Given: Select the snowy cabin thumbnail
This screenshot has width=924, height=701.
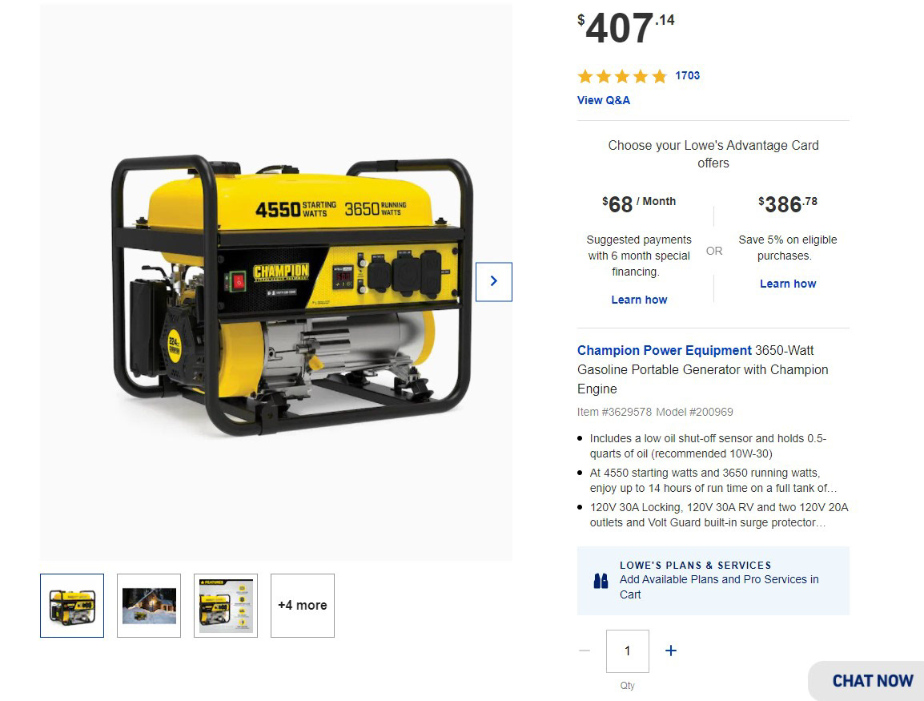Looking at the screenshot, I should point(149,606).
